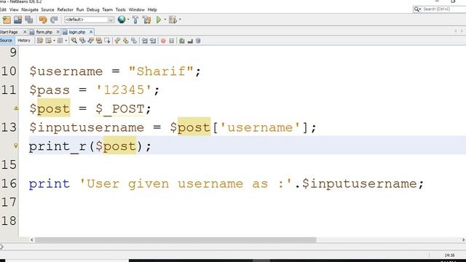The width and height of the screenshot is (466, 262).
Task: Click the Build Project hammer icon
Action: coord(135,20)
